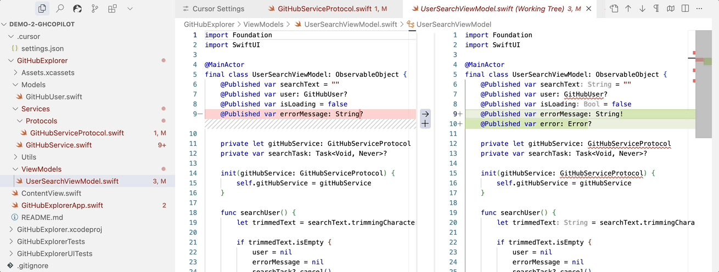Click the Swift icon beside GitHubUser.swift

click(19, 97)
